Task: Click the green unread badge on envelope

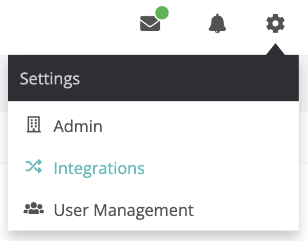Action: tap(162, 13)
